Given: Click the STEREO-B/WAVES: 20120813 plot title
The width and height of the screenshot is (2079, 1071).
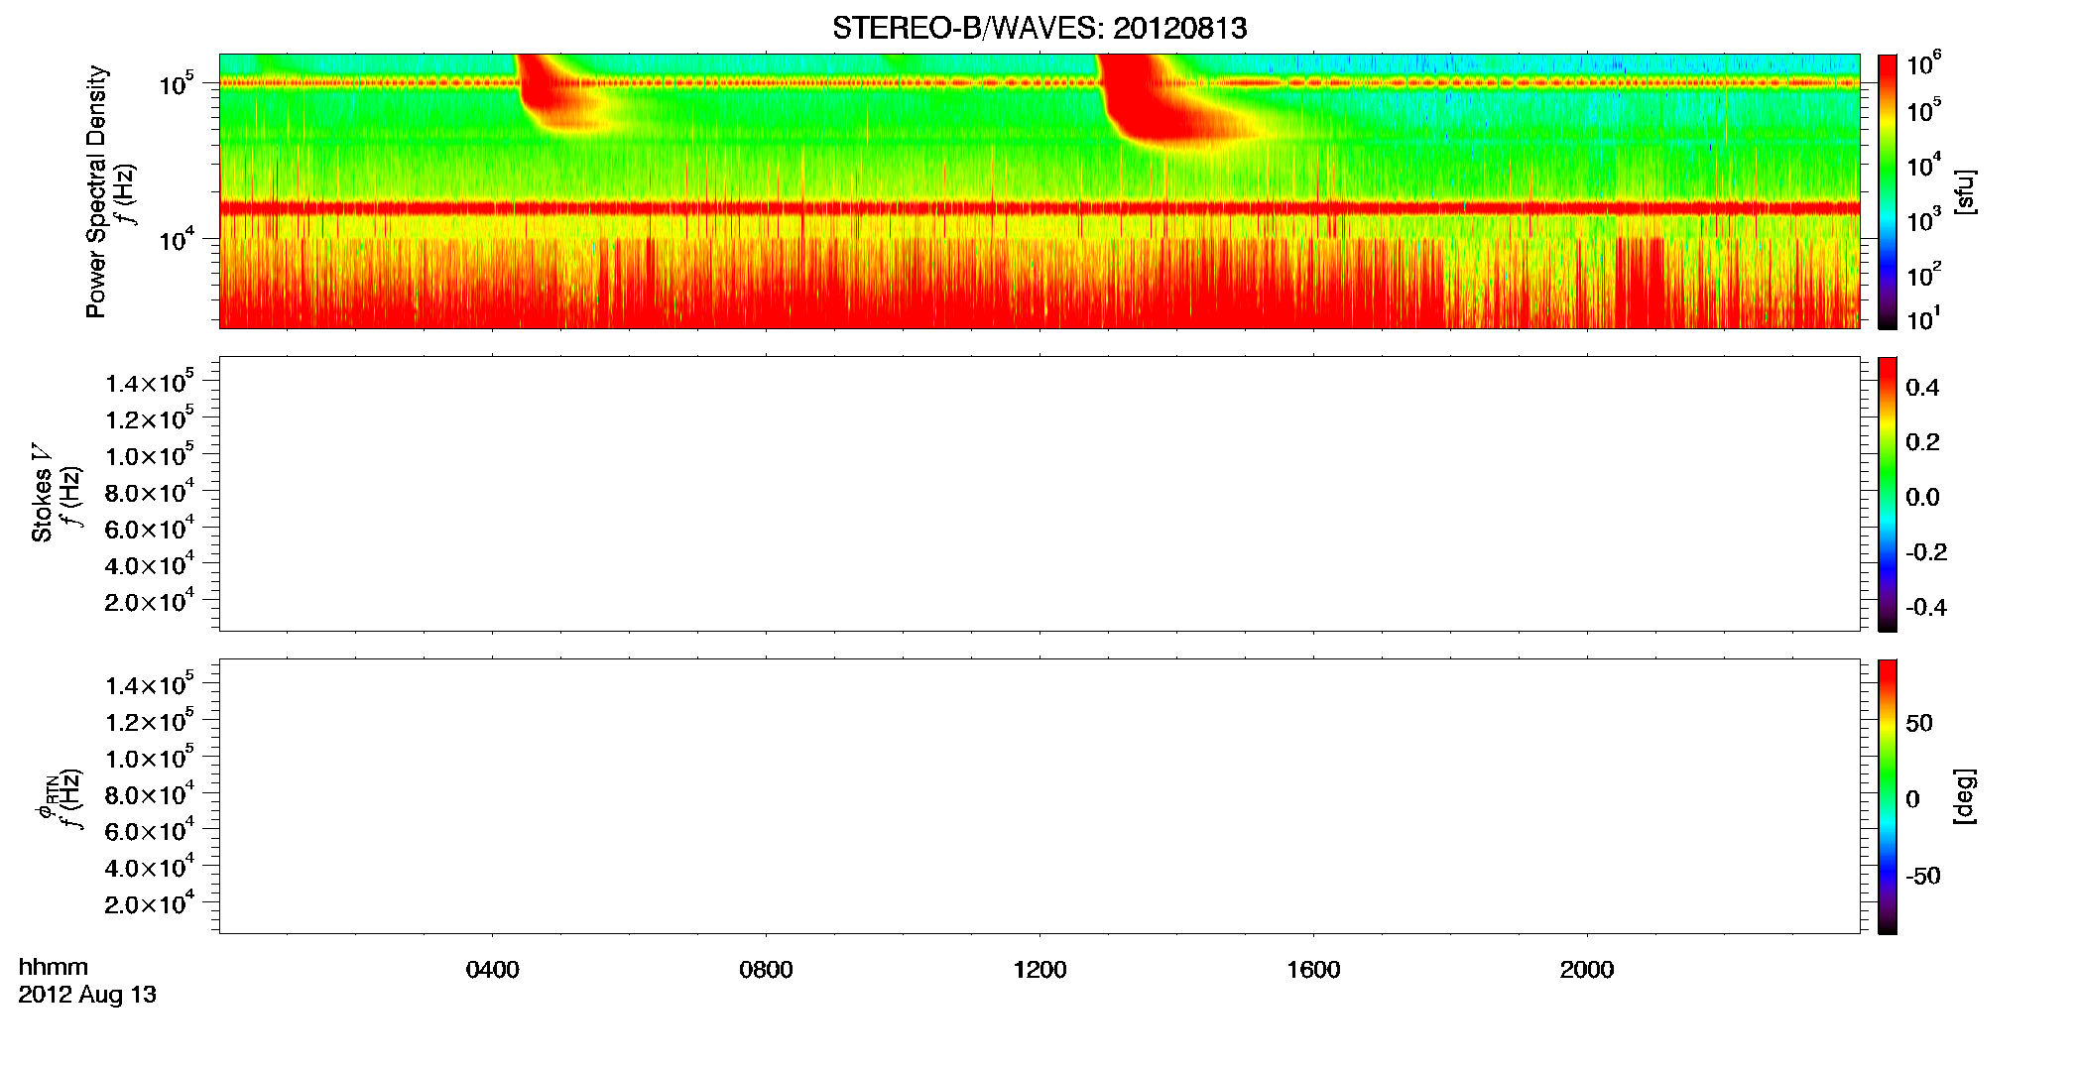Looking at the screenshot, I should [1039, 28].
